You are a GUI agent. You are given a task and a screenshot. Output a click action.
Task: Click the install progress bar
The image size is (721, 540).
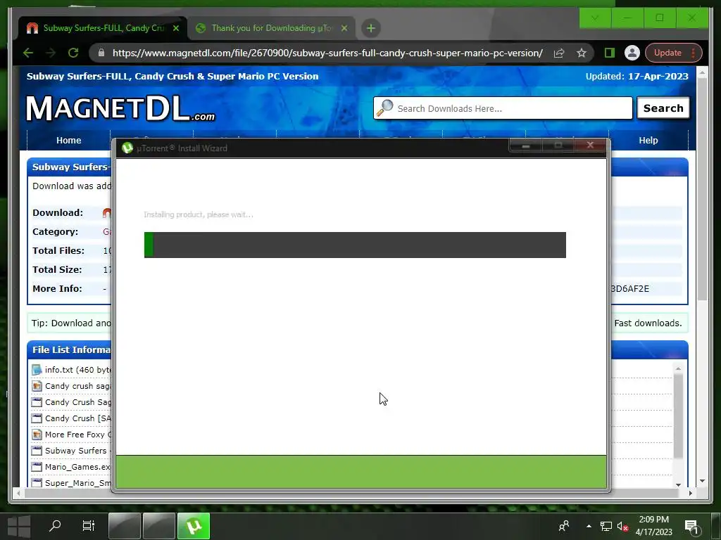pos(355,245)
